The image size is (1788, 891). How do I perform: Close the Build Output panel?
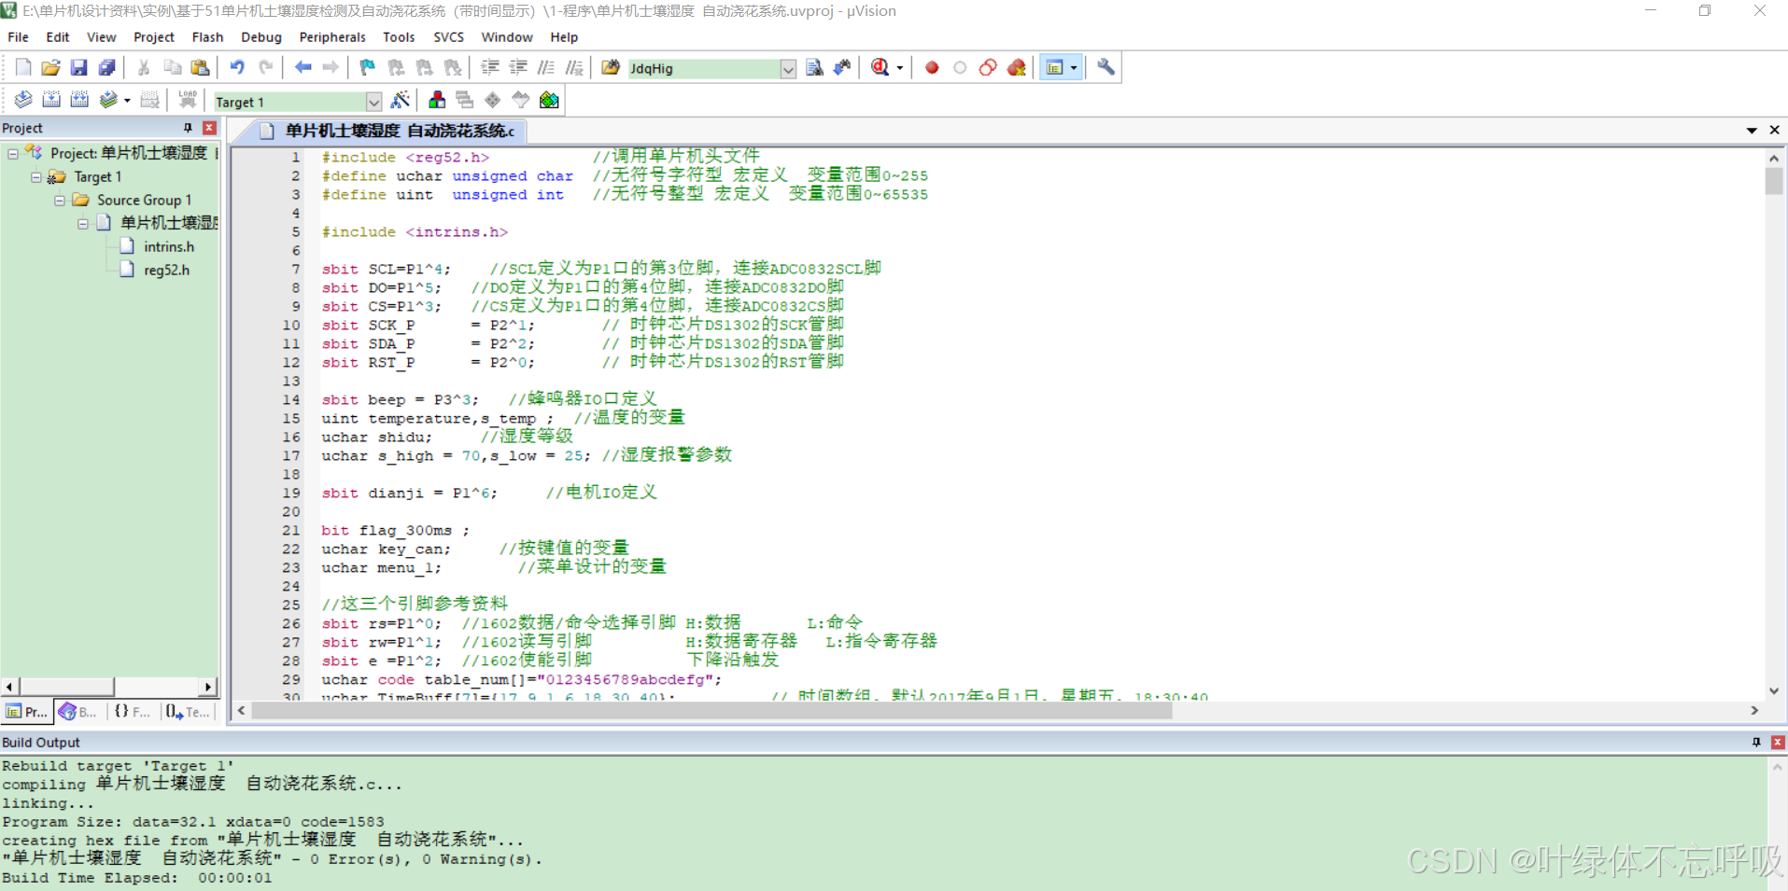click(x=1778, y=742)
